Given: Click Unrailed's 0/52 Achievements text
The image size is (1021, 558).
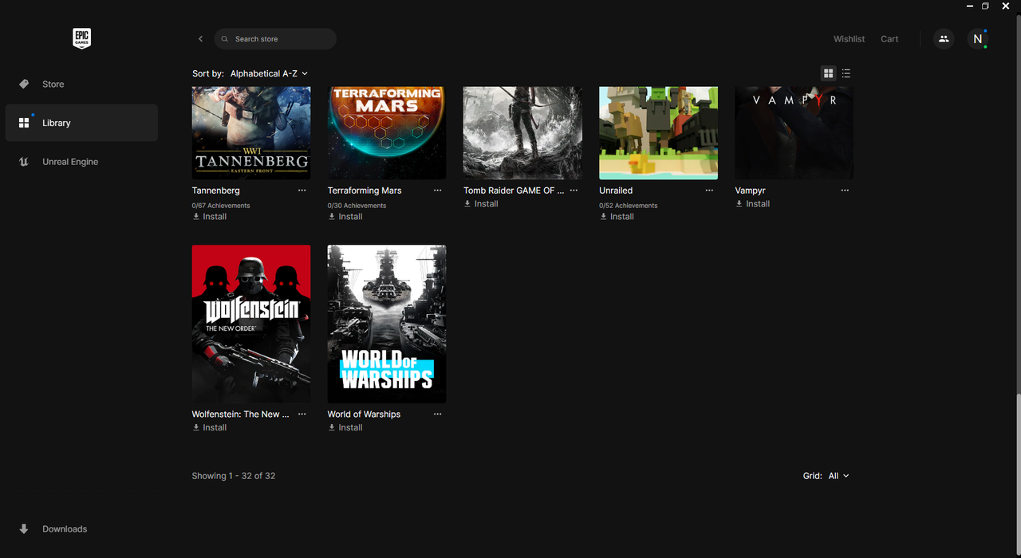Looking at the screenshot, I should [629, 206].
